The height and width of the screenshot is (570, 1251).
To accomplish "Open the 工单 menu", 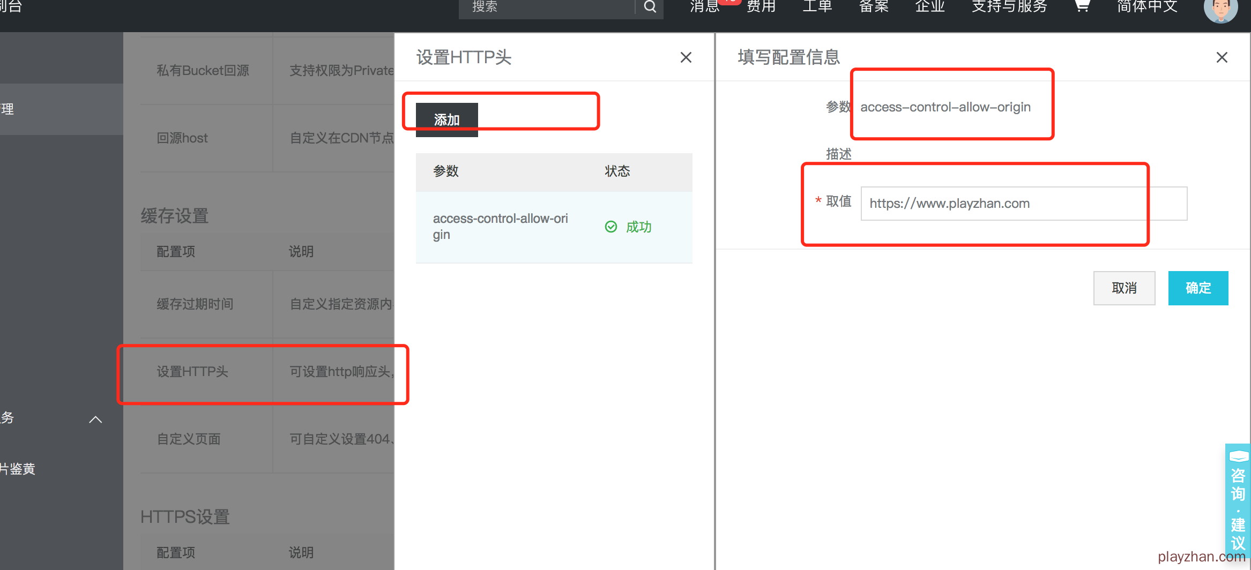I will [x=817, y=6].
